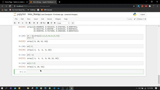Image resolution: width=160 pixels, height=90 pixels.
Task: Open the Cell menu
Action: click(x=42, y=19)
